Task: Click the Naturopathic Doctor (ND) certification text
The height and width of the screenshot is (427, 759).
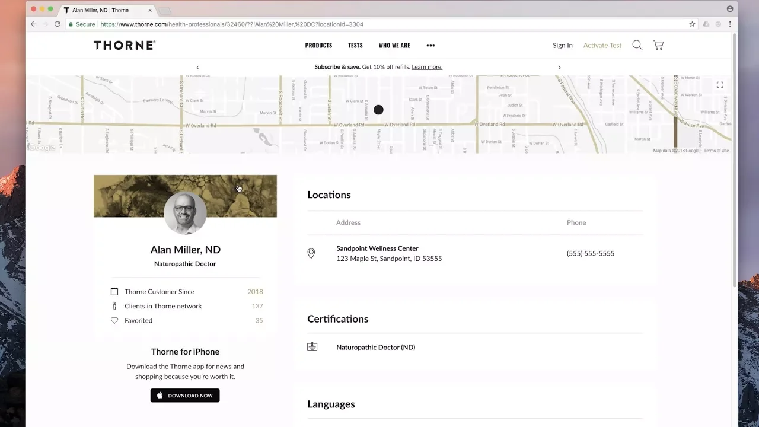Action: point(375,347)
